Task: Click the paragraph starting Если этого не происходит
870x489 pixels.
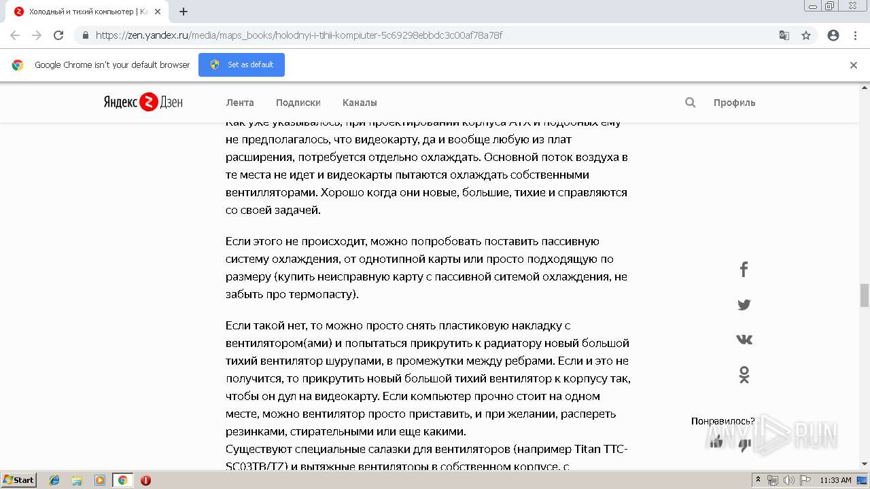Action: point(427,268)
